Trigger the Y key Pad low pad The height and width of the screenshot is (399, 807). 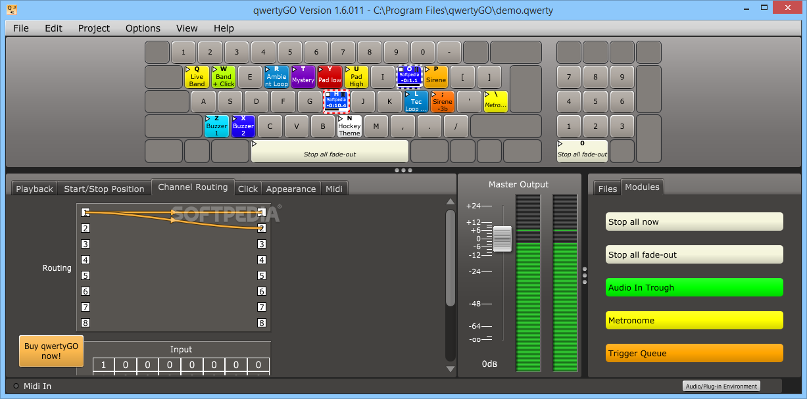pos(330,77)
